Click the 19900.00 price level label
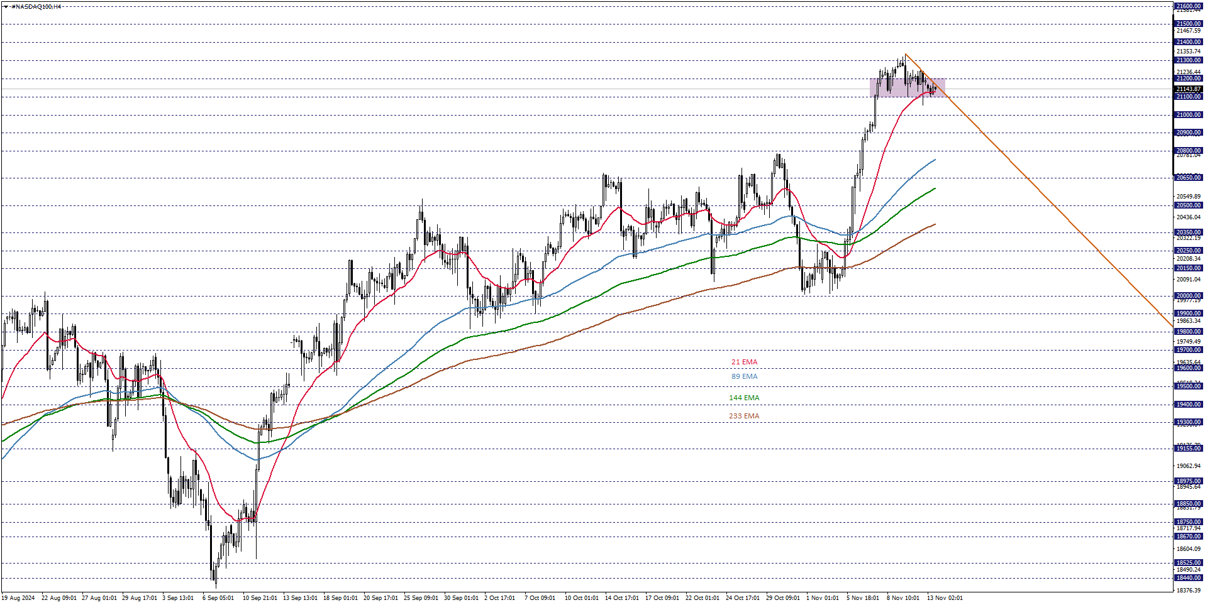The height and width of the screenshot is (605, 1205). coord(1189,313)
